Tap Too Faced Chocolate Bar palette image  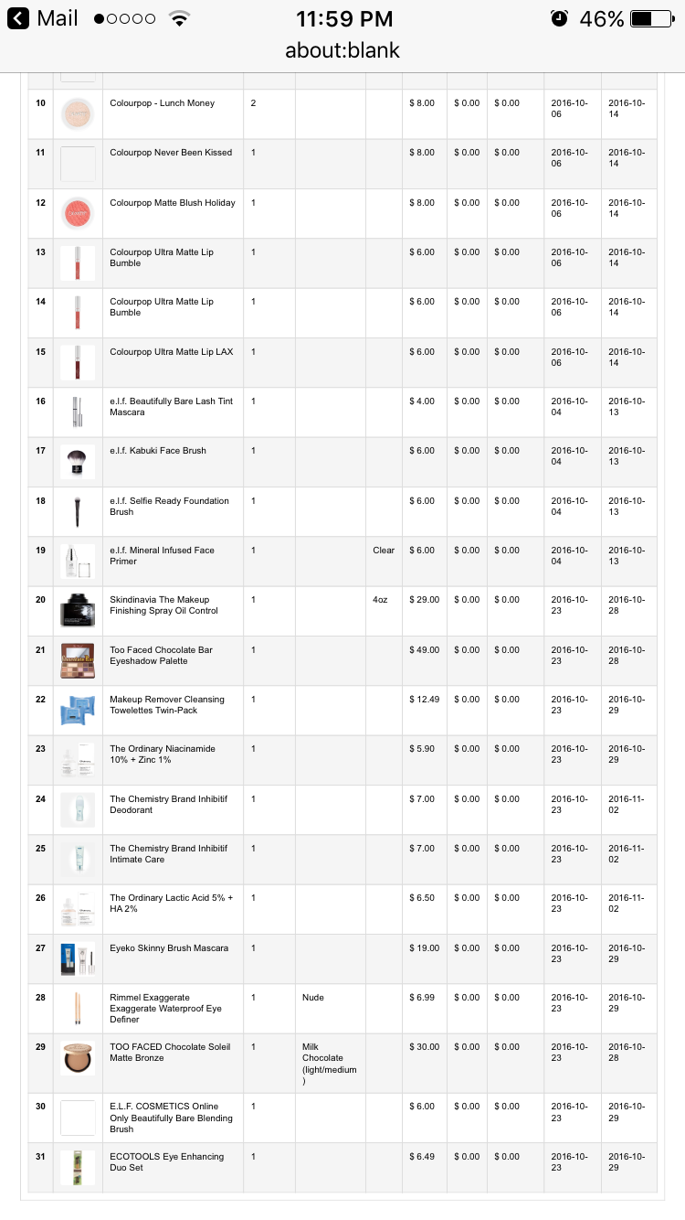click(x=78, y=660)
